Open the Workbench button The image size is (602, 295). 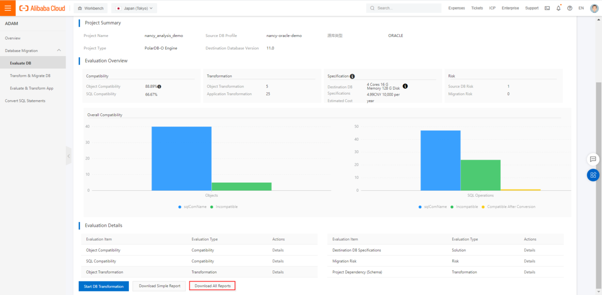click(90, 8)
